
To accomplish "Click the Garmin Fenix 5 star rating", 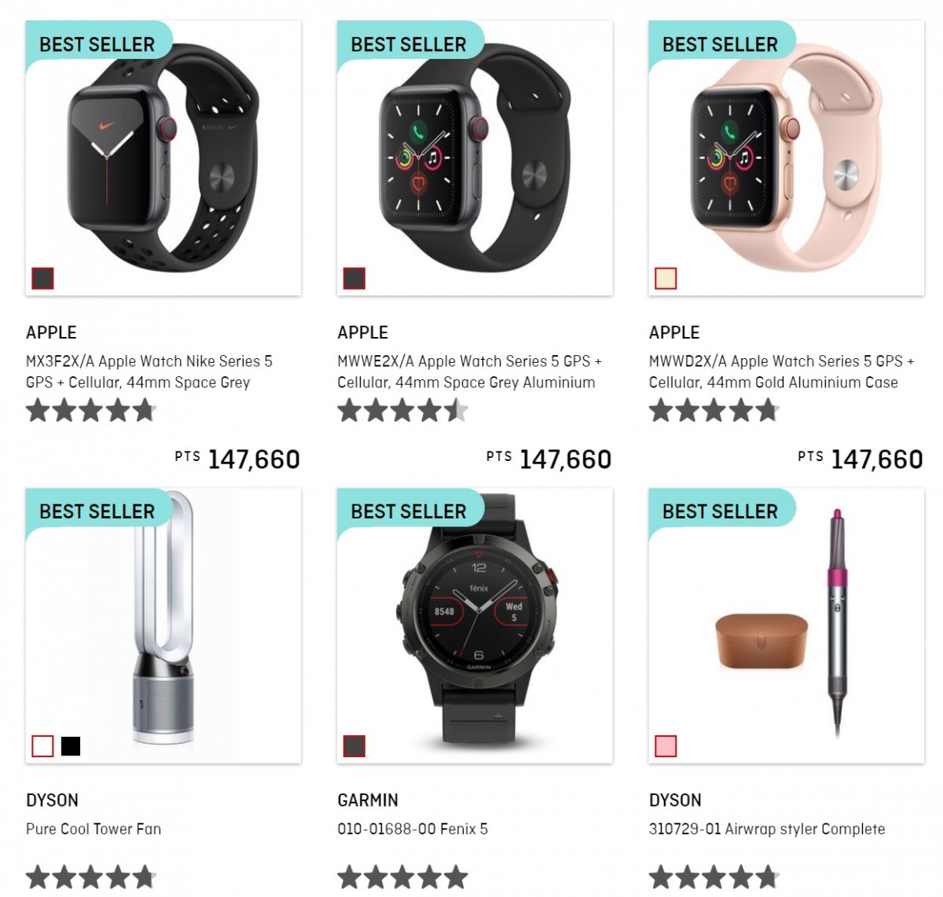I will 403,877.
